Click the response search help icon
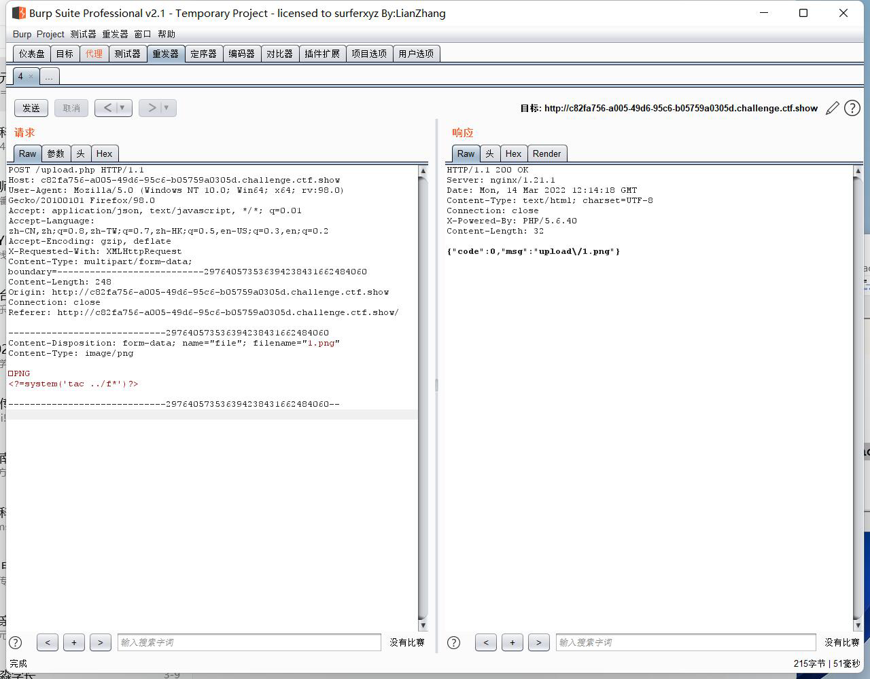The width and height of the screenshot is (870, 679). pyautogui.click(x=454, y=642)
